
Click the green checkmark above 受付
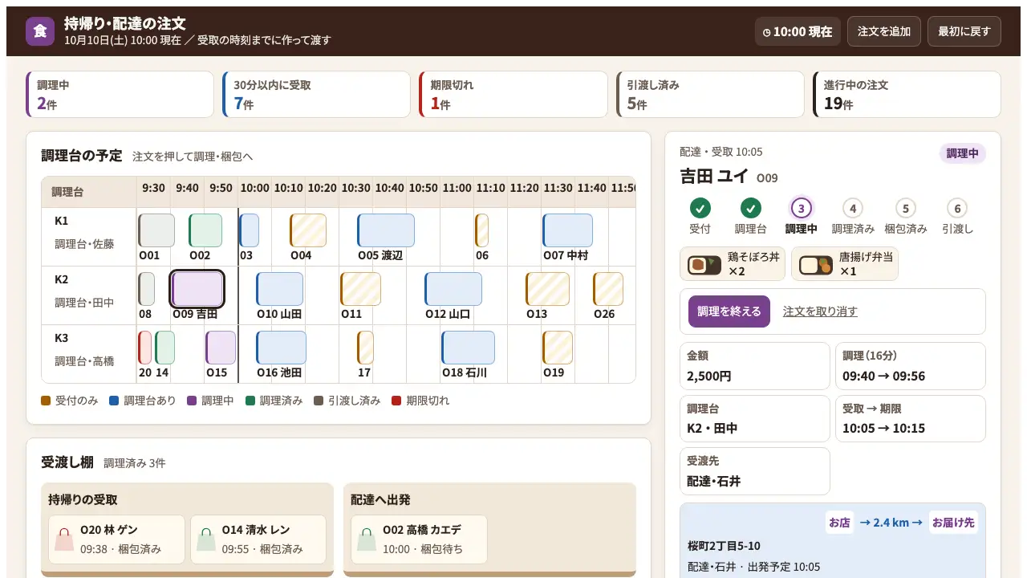tap(700, 209)
